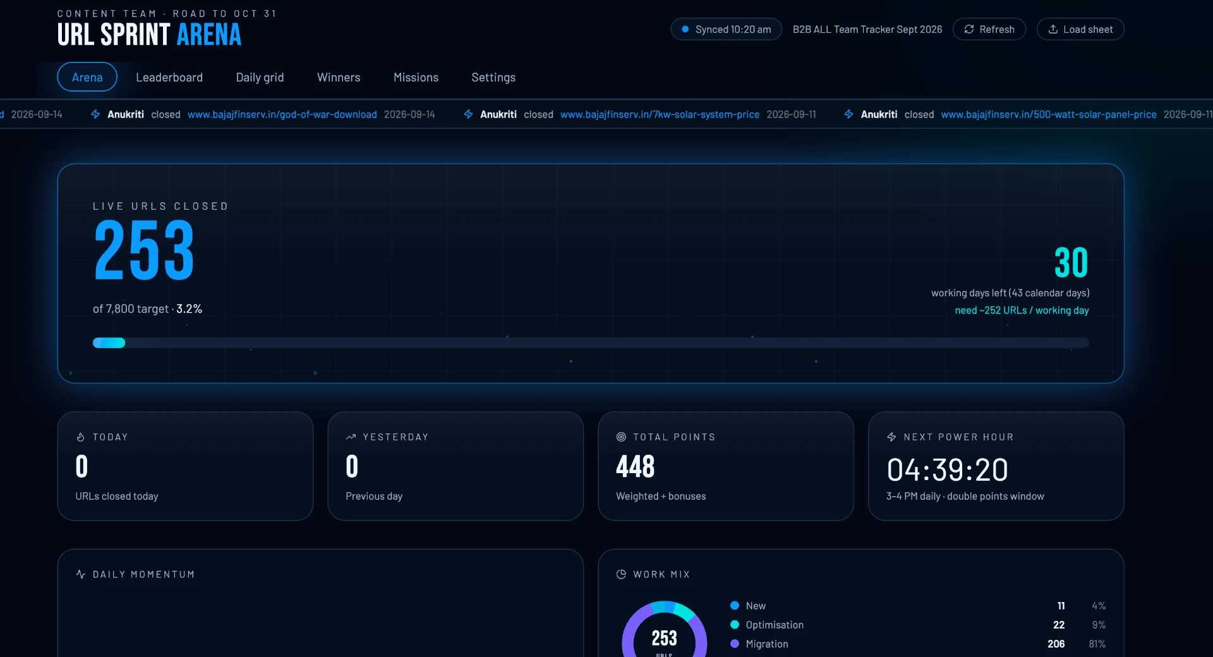Open the god-of-war-download URL link
The width and height of the screenshot is (1213, 657).
[282, 114]
